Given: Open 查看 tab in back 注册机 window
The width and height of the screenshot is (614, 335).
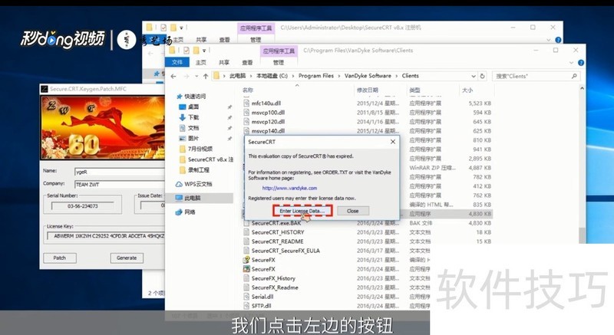Looking at the screenshot, I should [224, 40].
